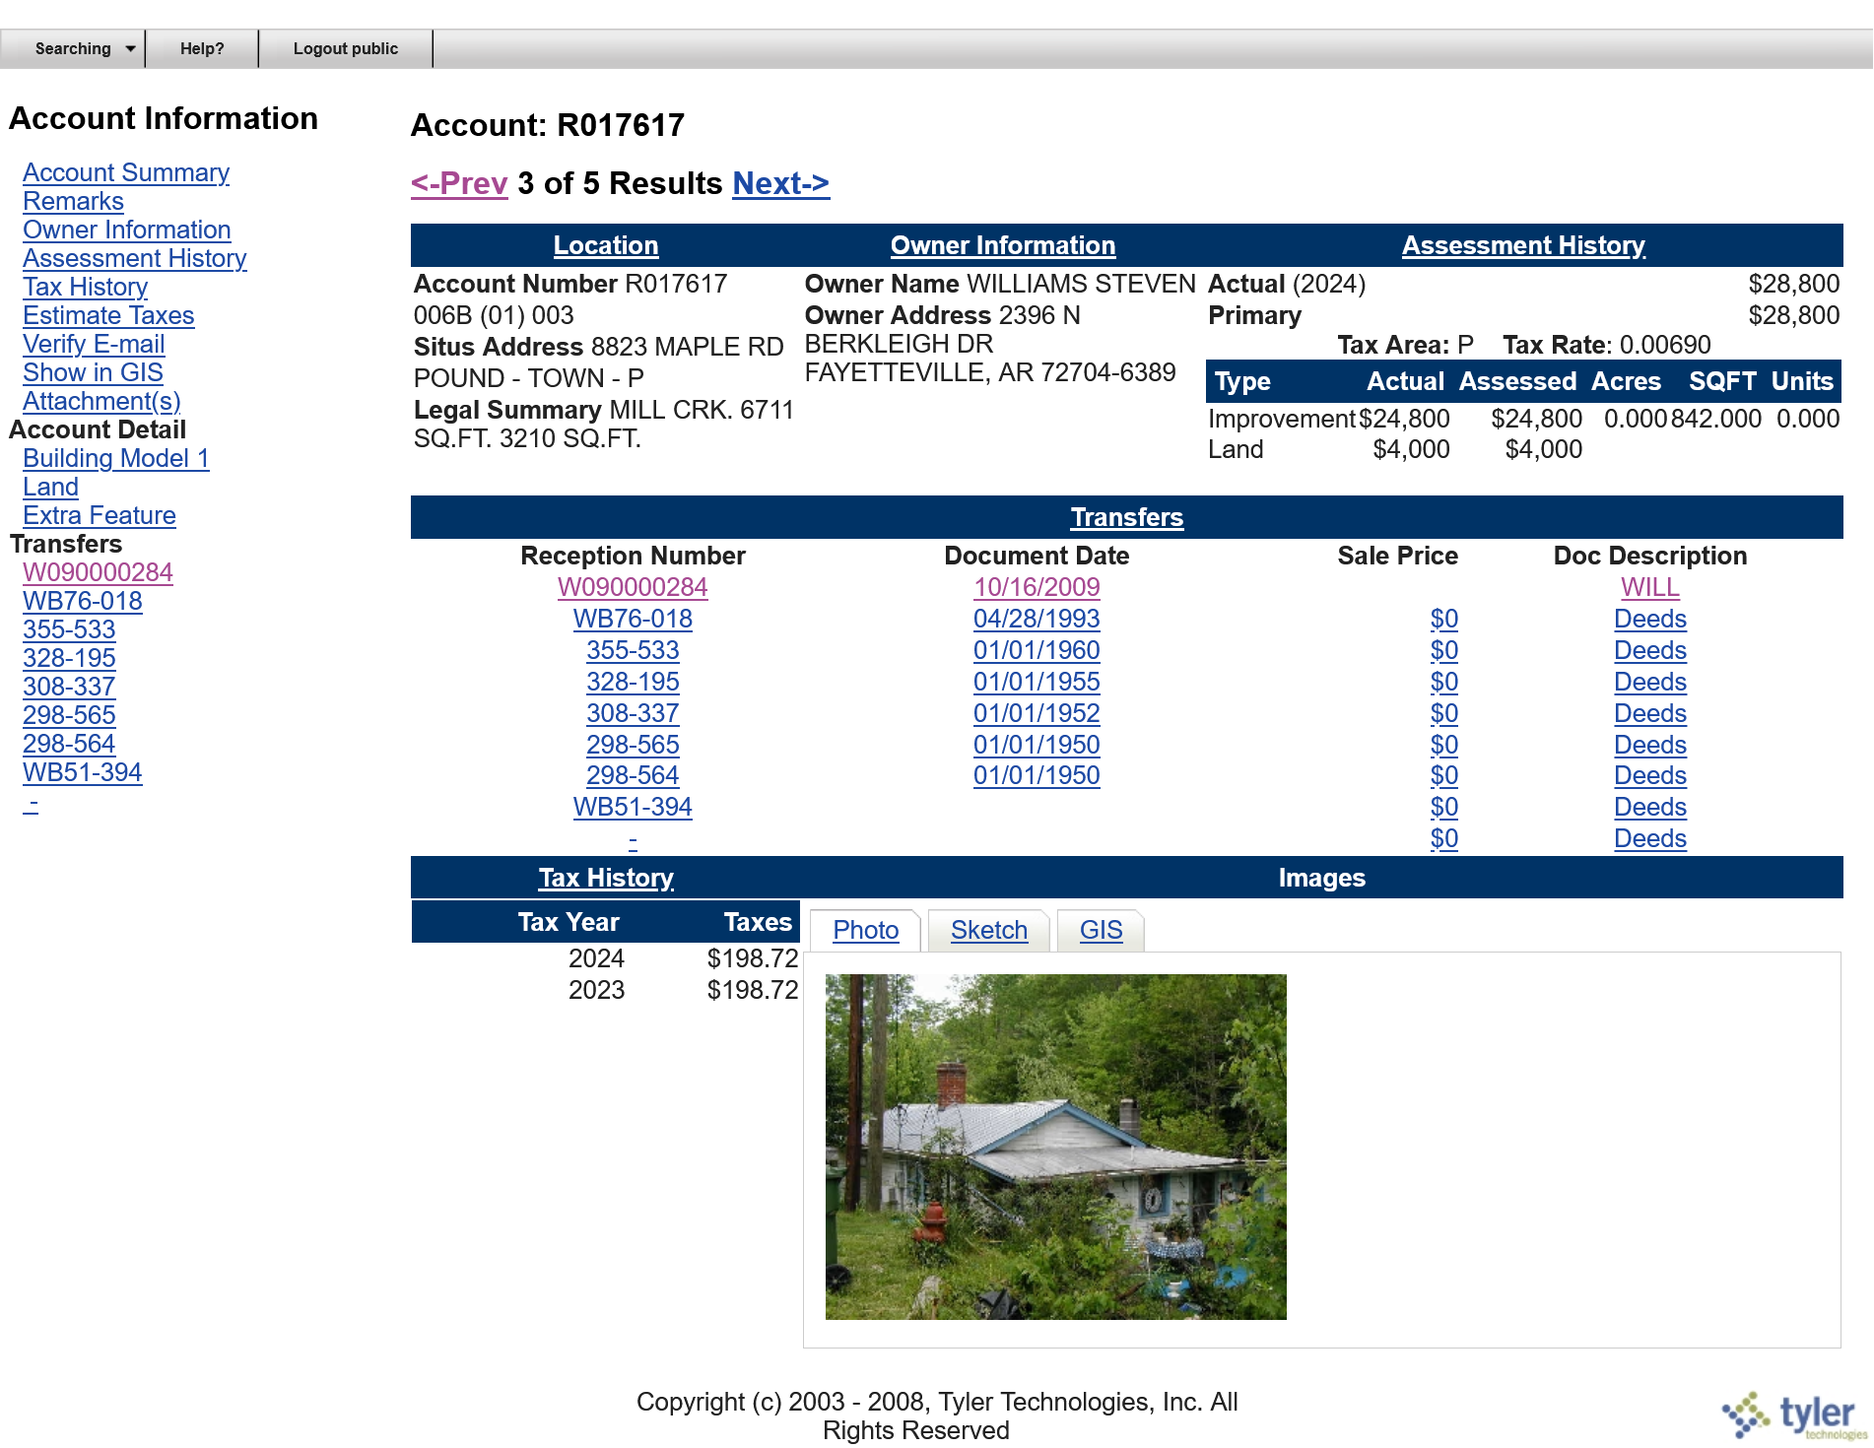The width and height of the screenshot is (1874, 1448).
Task: Open document date 10/16/2009
Action: point(1037,587)
